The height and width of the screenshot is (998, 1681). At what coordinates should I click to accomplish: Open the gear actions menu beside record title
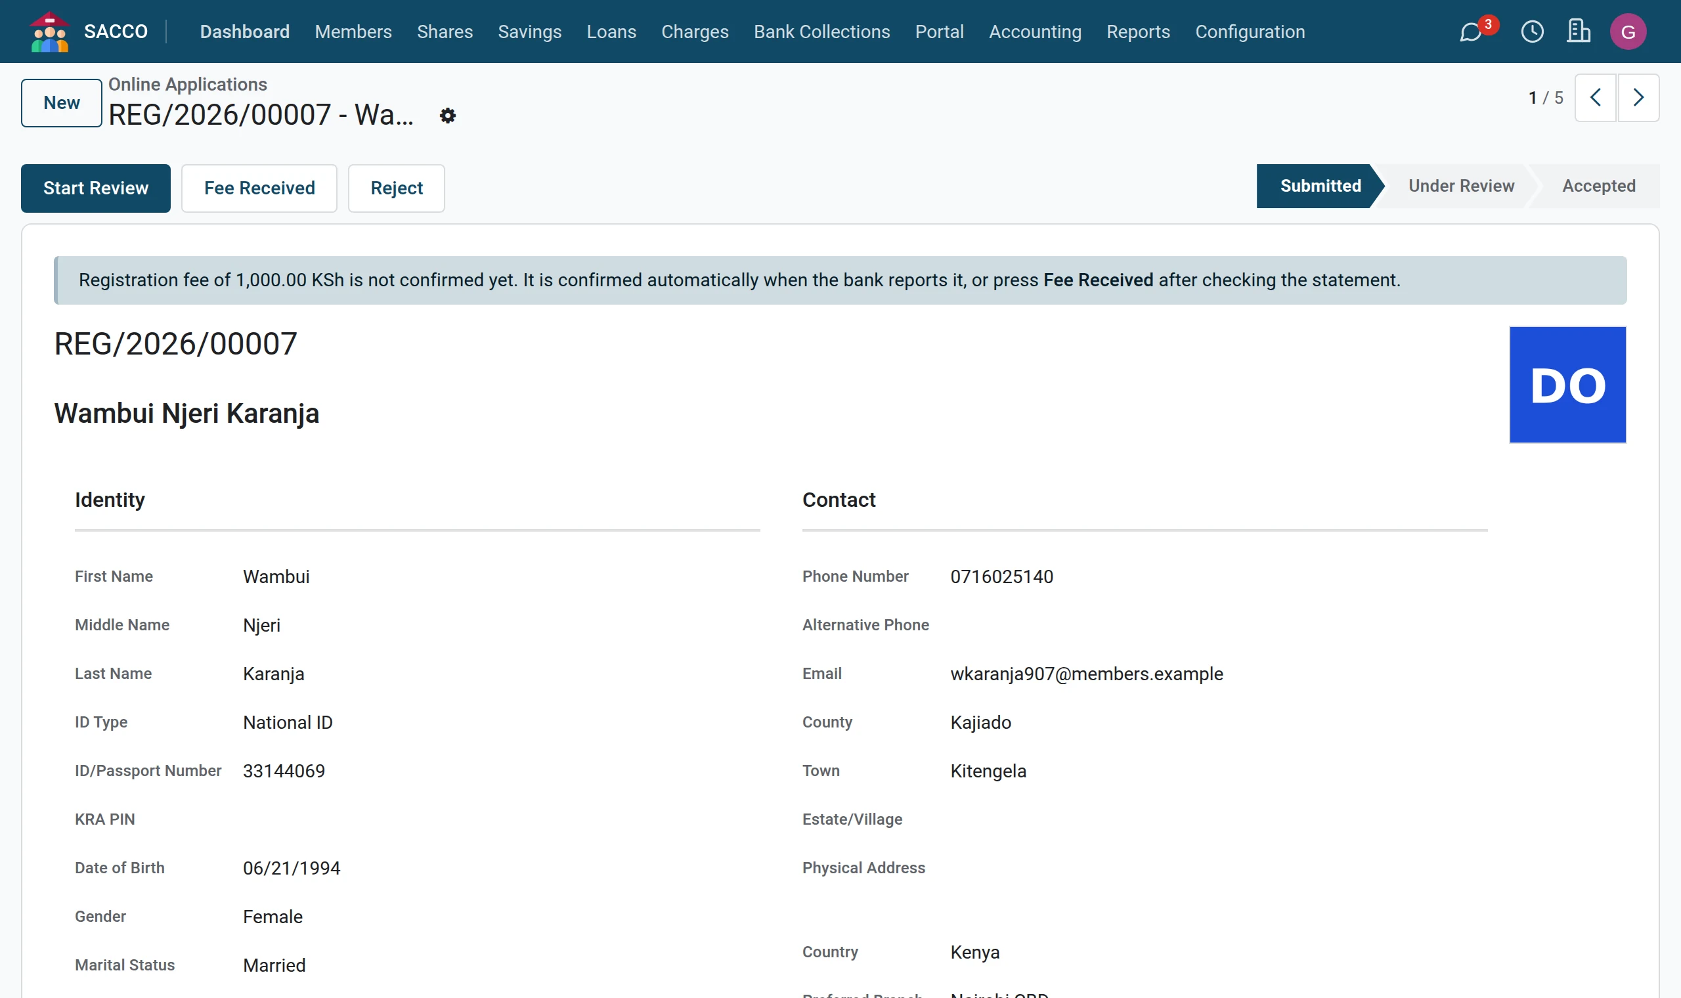(x=448, y=116)
